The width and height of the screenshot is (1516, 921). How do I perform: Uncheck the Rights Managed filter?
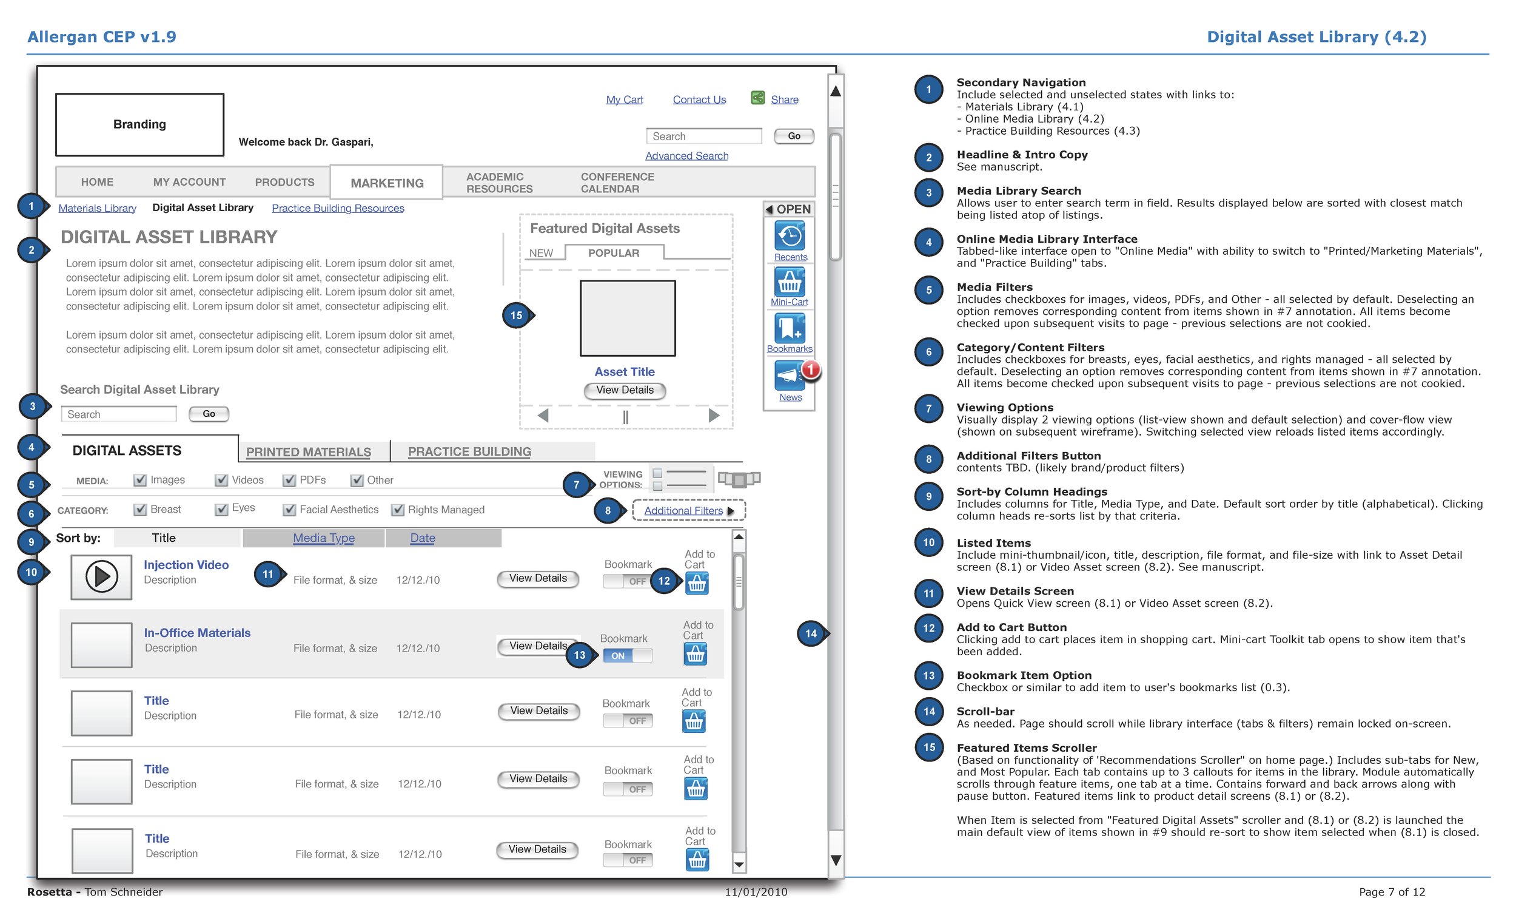pyautogui.click(x=398, y=510)
